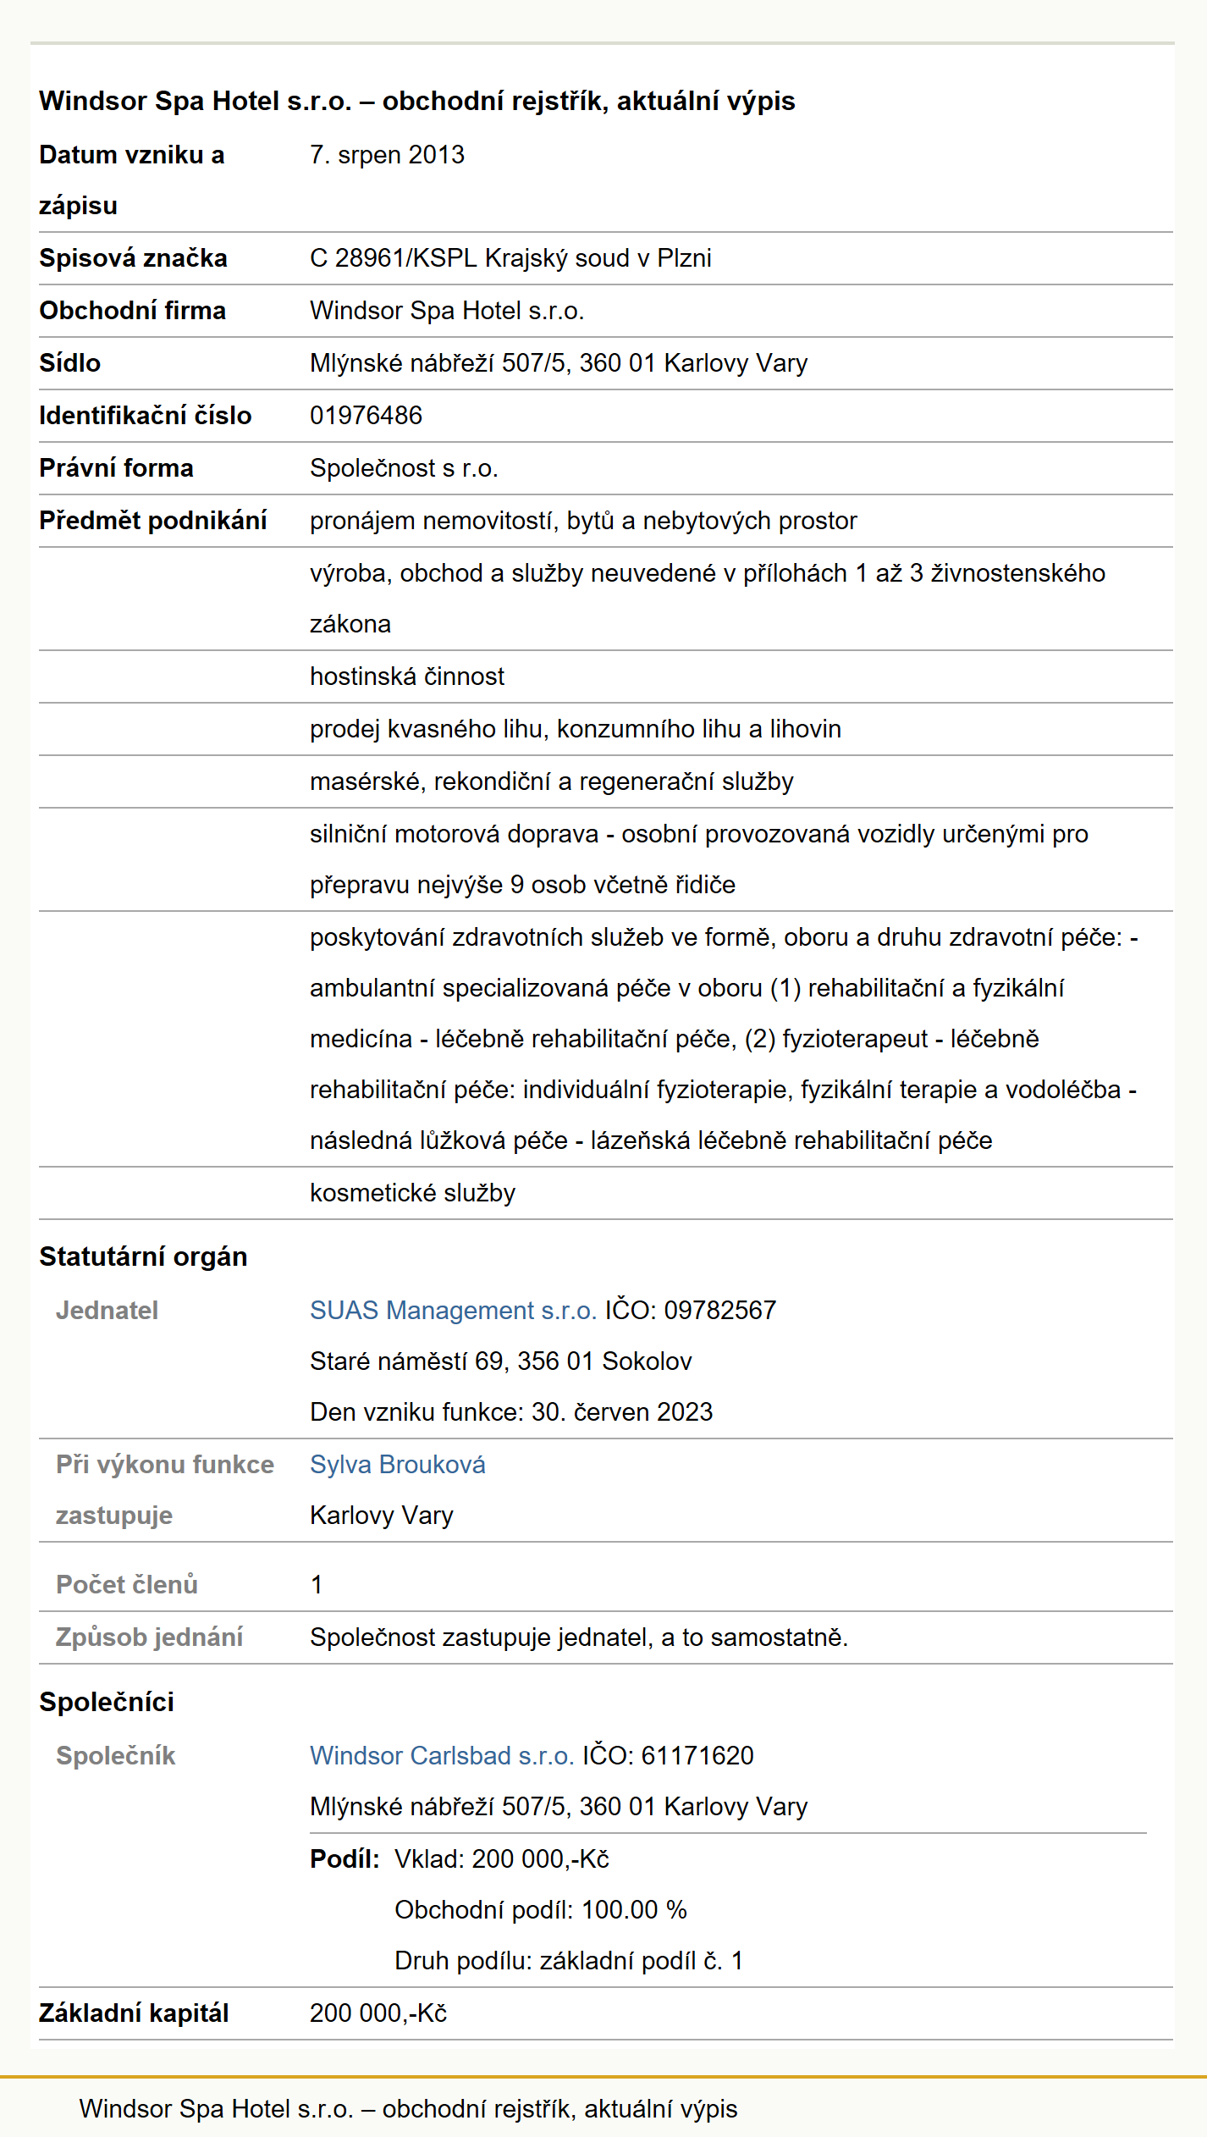
Task: Click the prodej kvasného lihu entry
Action: (576, 728)
